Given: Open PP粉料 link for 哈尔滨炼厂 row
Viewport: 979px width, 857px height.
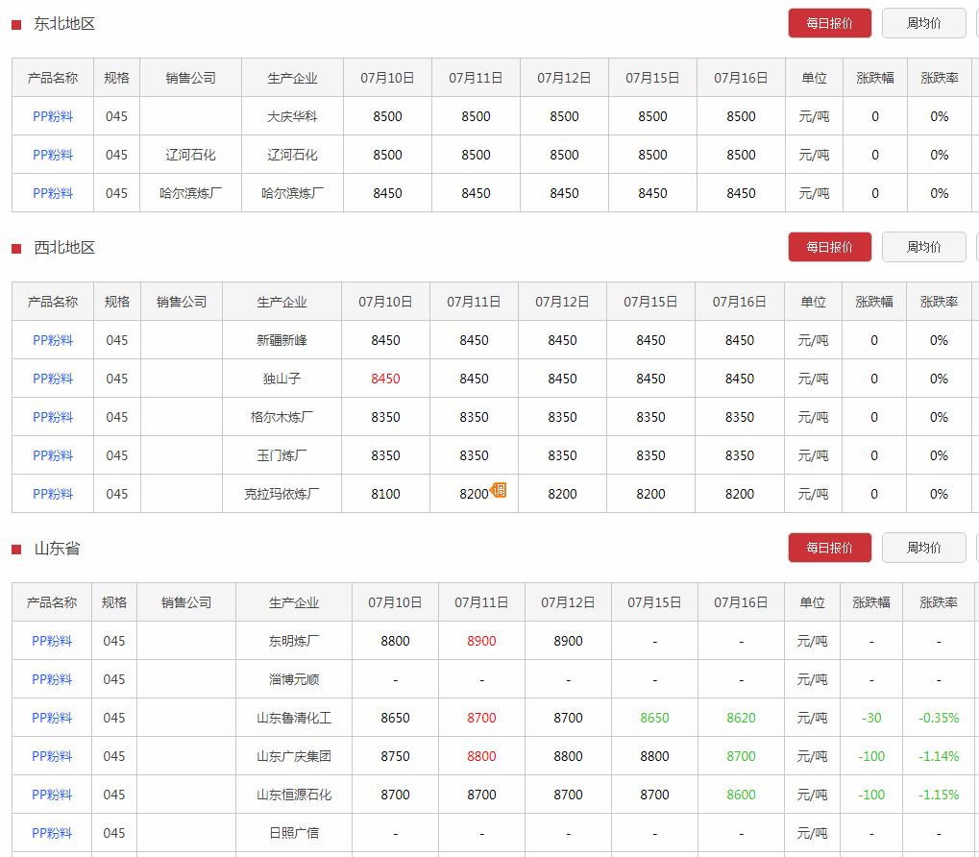Looking at the screenshot, I should coord(53,193).
